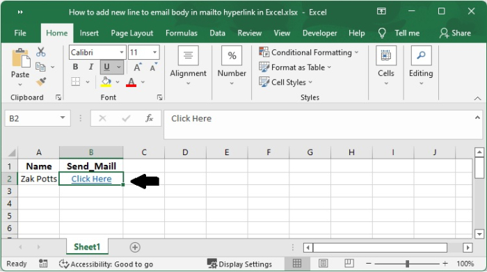Open the Help tab
Viewport: 487px width, 272px height.
tap(356, 33)
